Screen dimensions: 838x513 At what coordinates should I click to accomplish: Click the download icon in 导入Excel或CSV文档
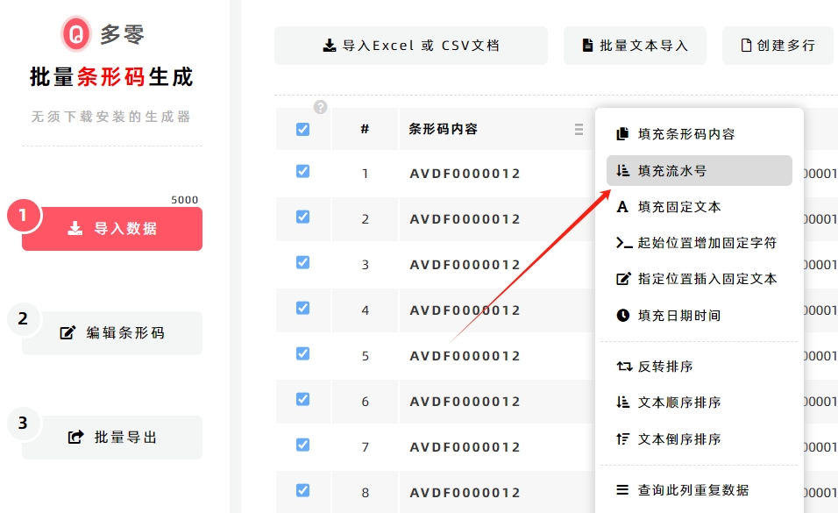[330, 46]
